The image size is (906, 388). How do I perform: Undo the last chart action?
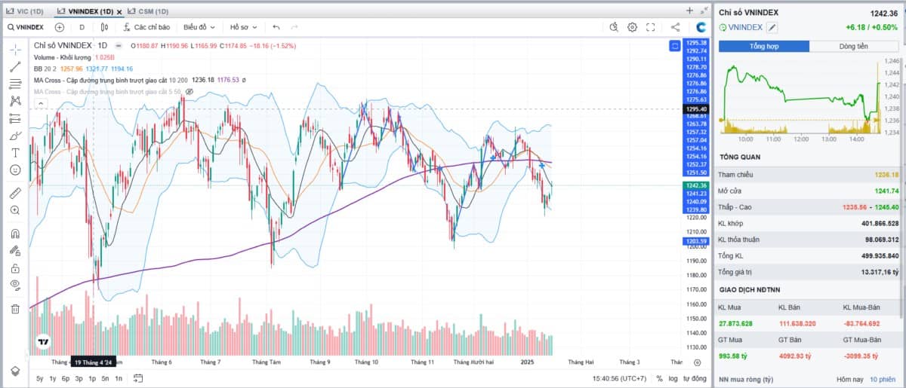276,27
